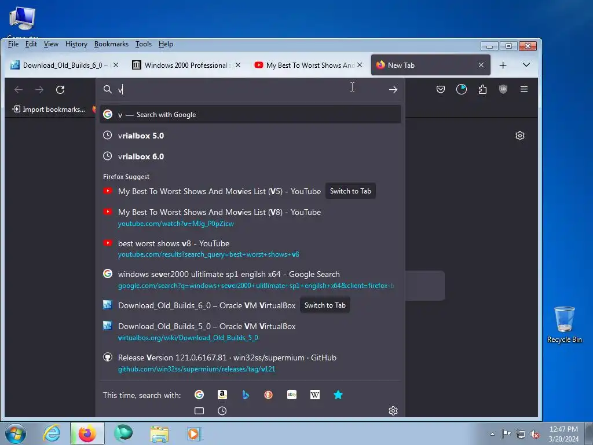The width and height of the screenshot is (593, 445).
Task: Open uBlock Origin shield icon
Action: [x=503, y=89]
